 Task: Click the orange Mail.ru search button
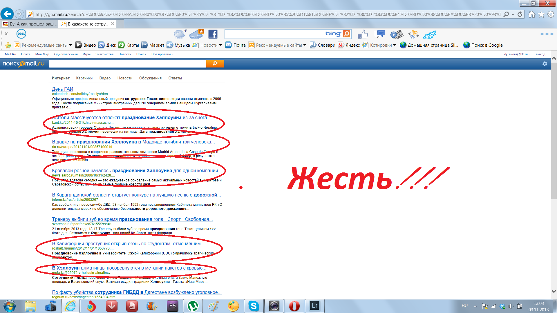click(215, 63)
